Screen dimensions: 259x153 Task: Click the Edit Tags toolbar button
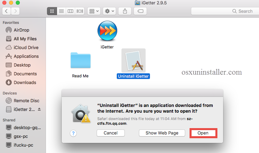140,11
